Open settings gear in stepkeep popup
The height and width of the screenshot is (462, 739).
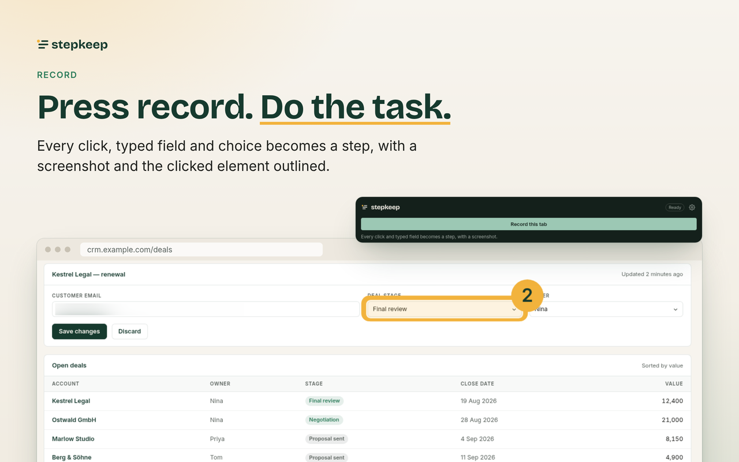coord(692,207)
